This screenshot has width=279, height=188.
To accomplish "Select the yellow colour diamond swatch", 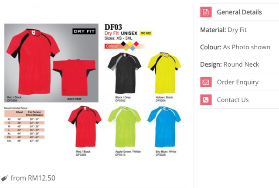I will point(130,44).
